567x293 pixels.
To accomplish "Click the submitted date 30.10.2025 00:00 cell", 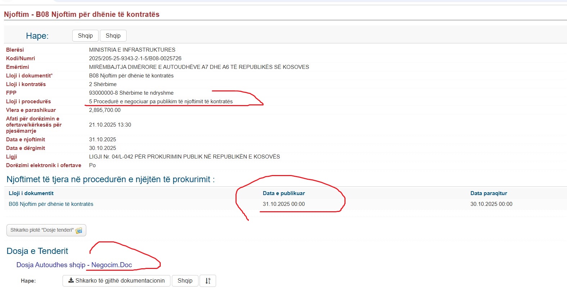I will (491, 204).
